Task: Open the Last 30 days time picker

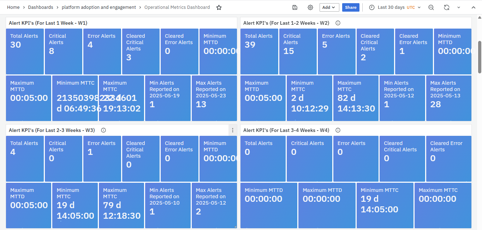Action: click(x=395, y=7)
